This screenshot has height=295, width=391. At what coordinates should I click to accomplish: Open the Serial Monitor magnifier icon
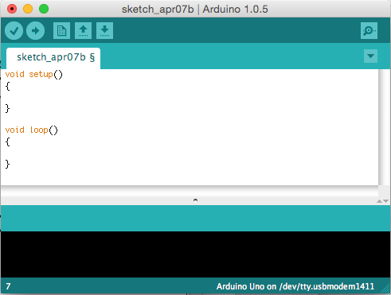369,31
